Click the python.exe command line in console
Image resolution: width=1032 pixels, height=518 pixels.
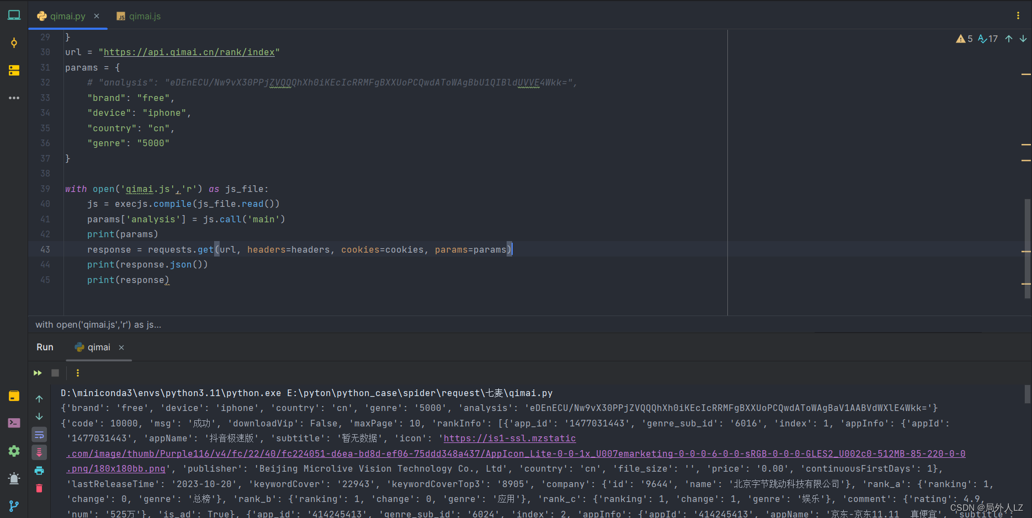click(306, 393)
